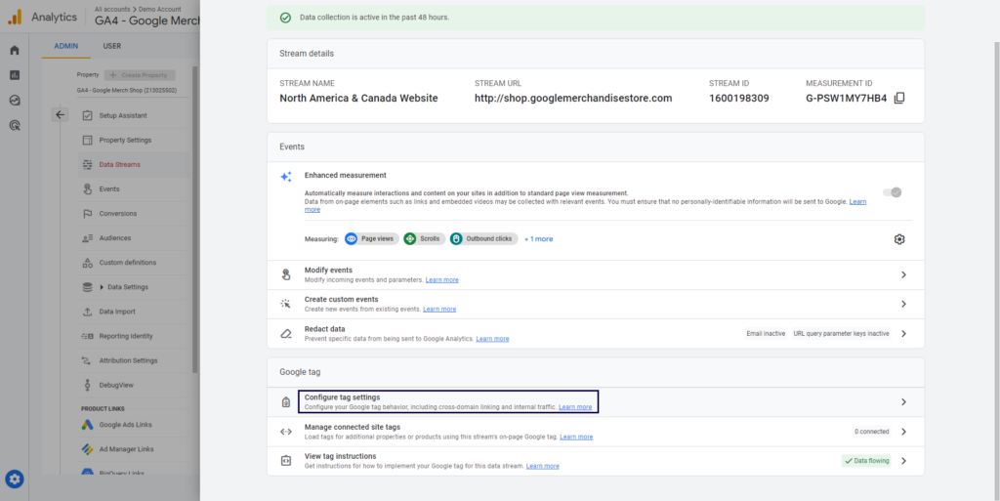The image size is (1000, 501).
Task: Open Learn more under Manage connected site tags
Action: (576, 437)
